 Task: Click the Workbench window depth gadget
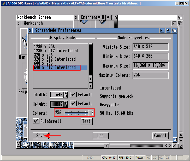point(180,23)
